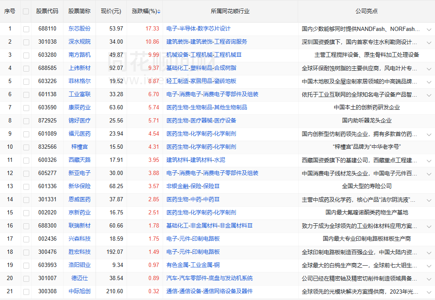Expand company highlights for 中际旭创
435x300 pixels.
[x=429, y=292]
